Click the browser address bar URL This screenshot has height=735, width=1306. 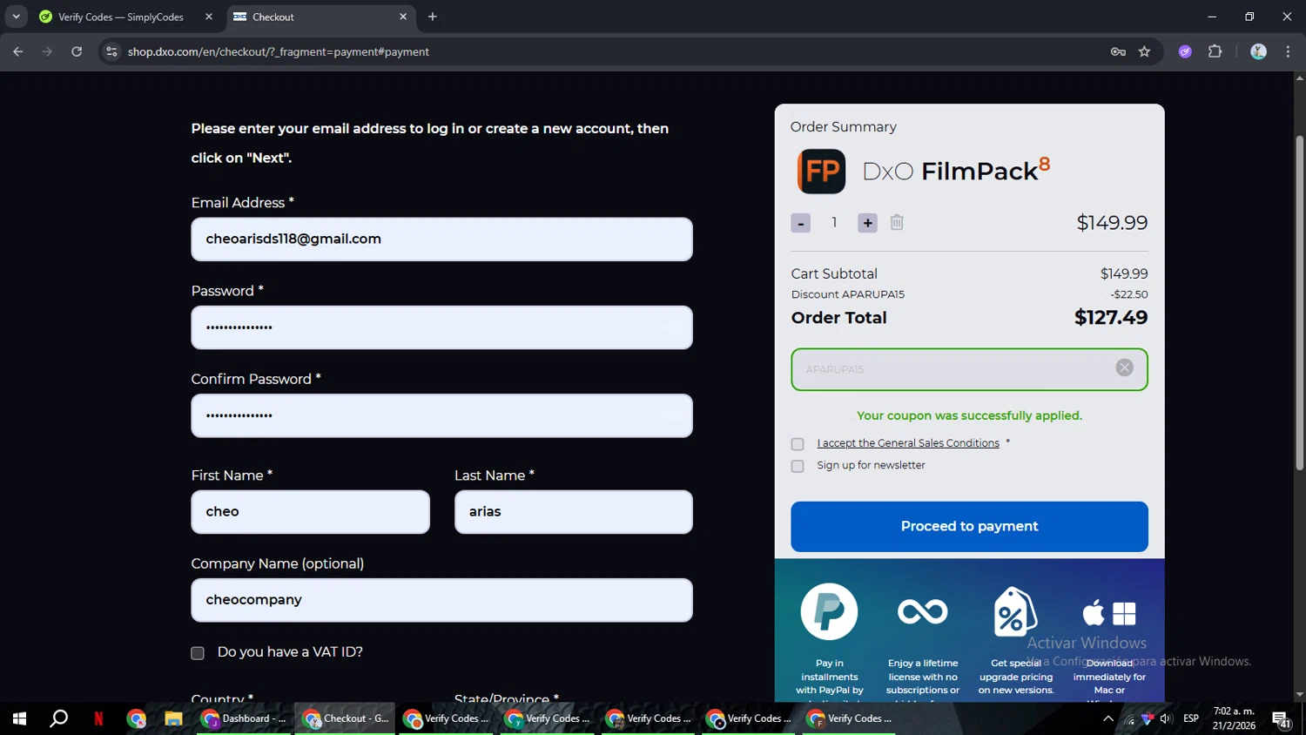click(279, 51)
